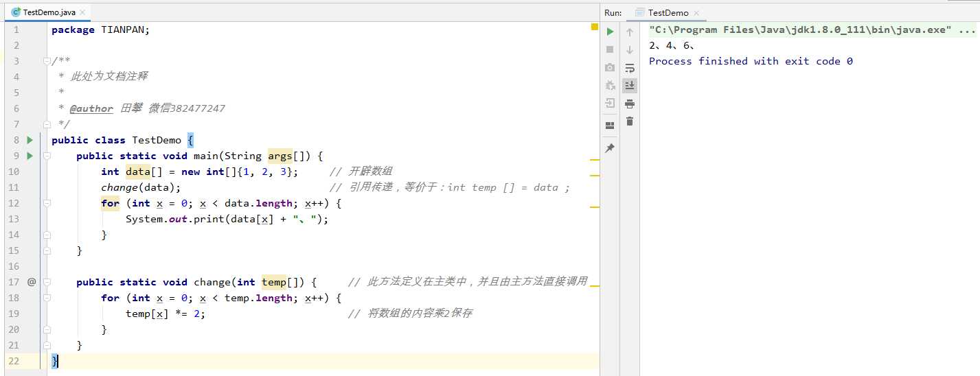Click the highlighted 'data' variable on line 10
The height and width of the screenshot is (376, 980).
[x=138, y=172]
